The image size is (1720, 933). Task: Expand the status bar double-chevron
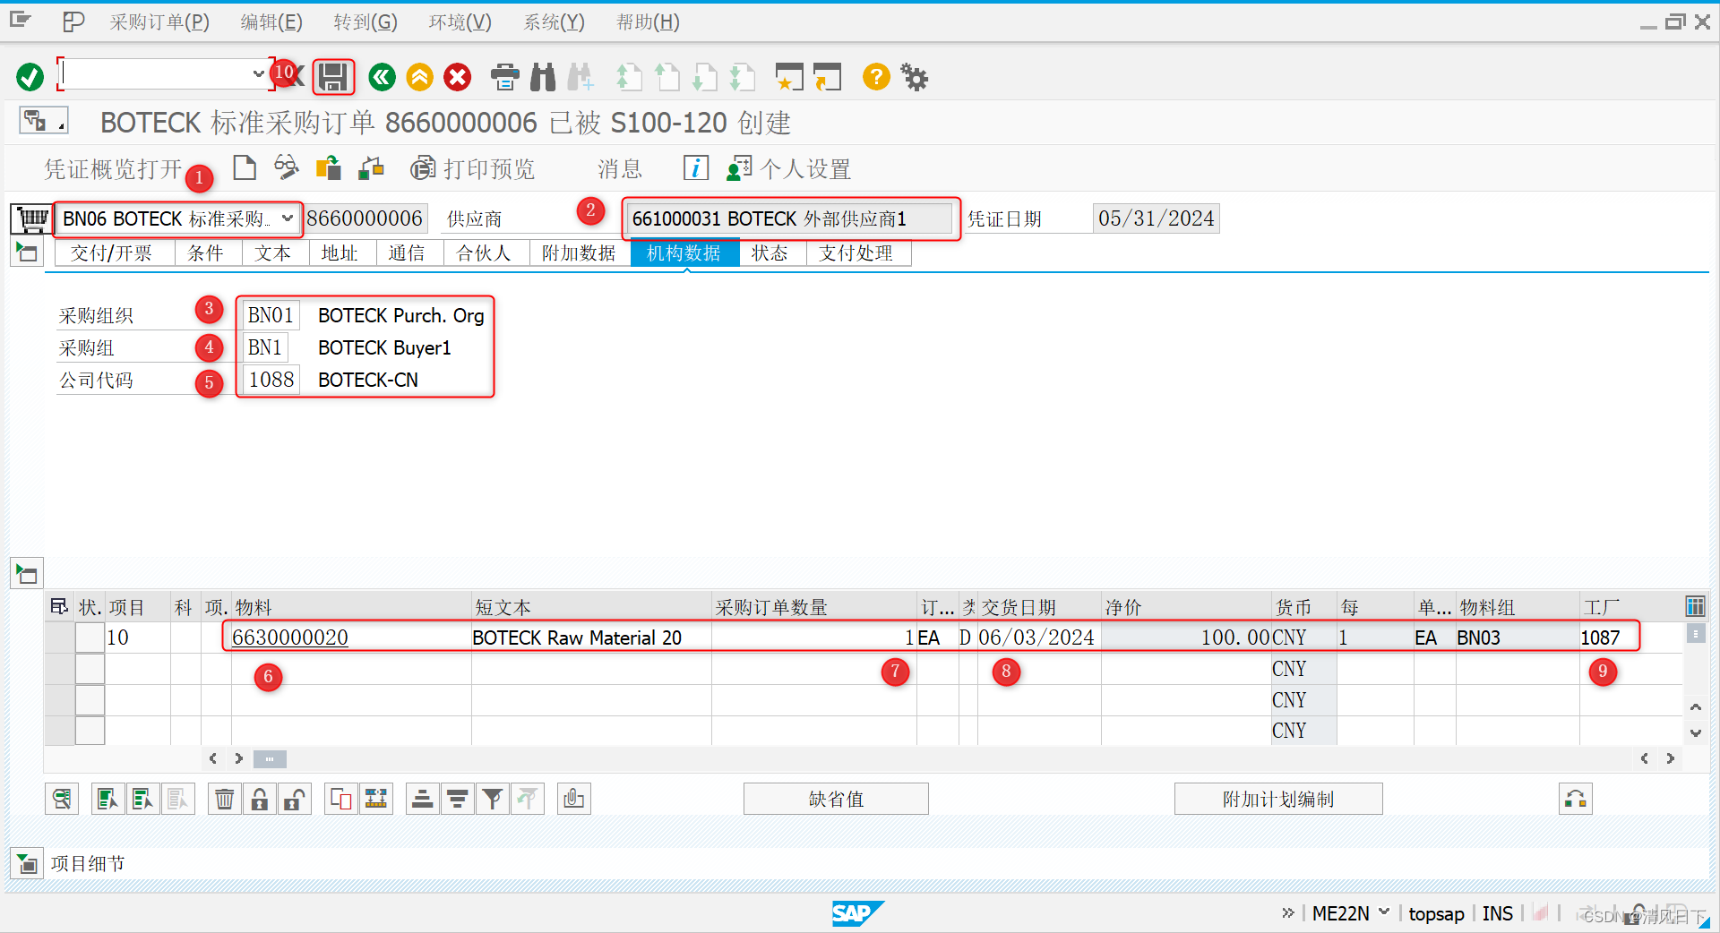(1288, 912)
